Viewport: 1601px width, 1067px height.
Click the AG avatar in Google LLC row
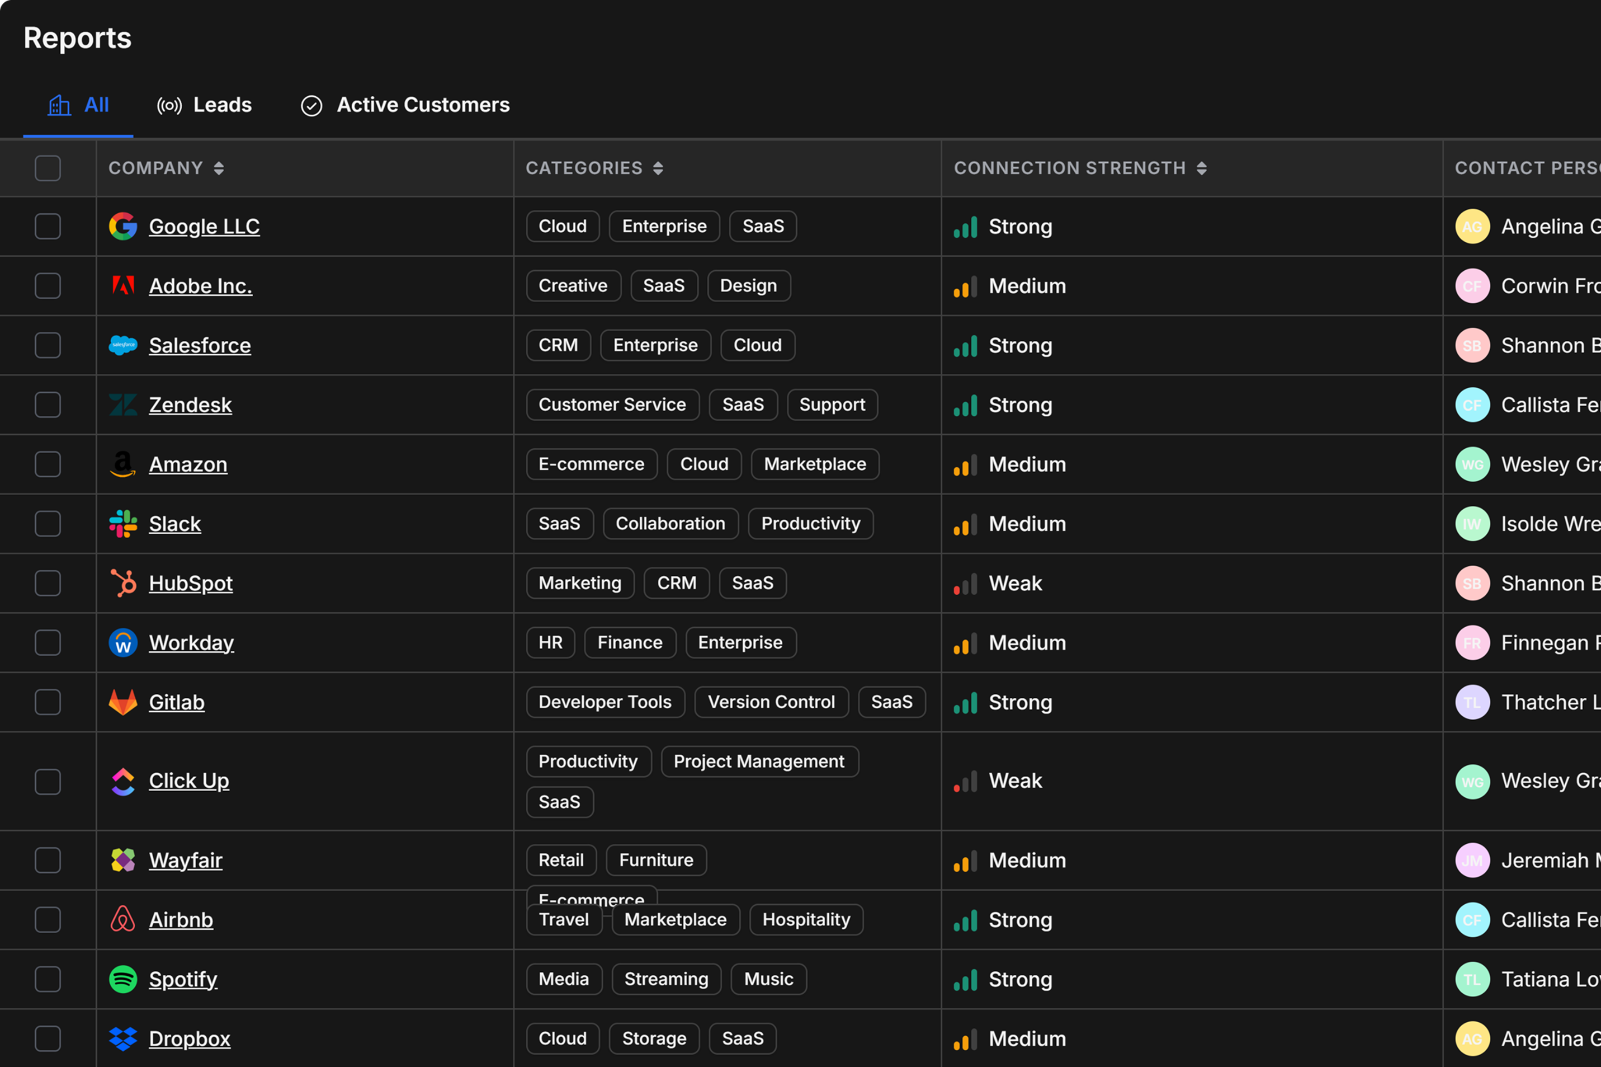(1472, 227)
